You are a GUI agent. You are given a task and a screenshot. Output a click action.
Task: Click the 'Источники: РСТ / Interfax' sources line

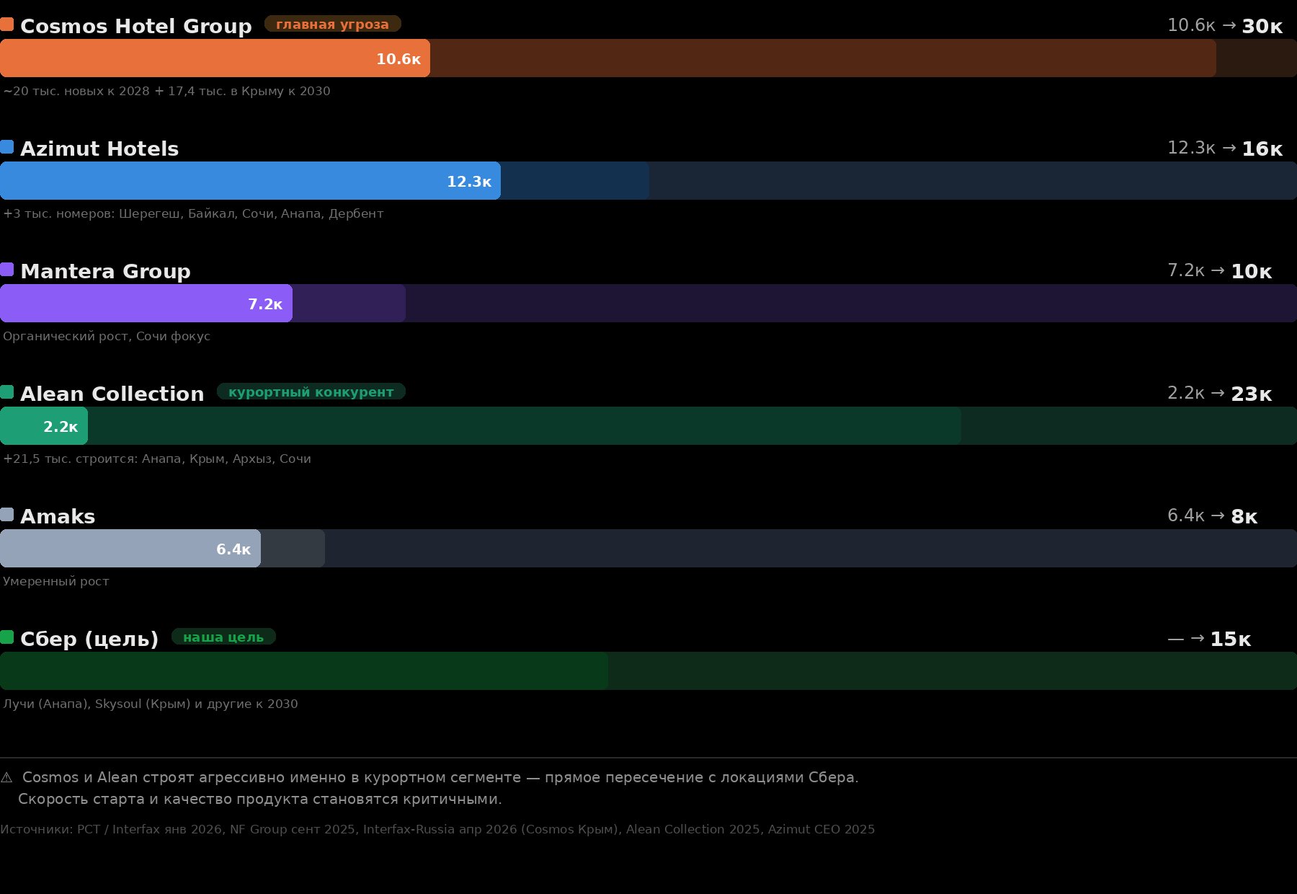click(437, 830)
